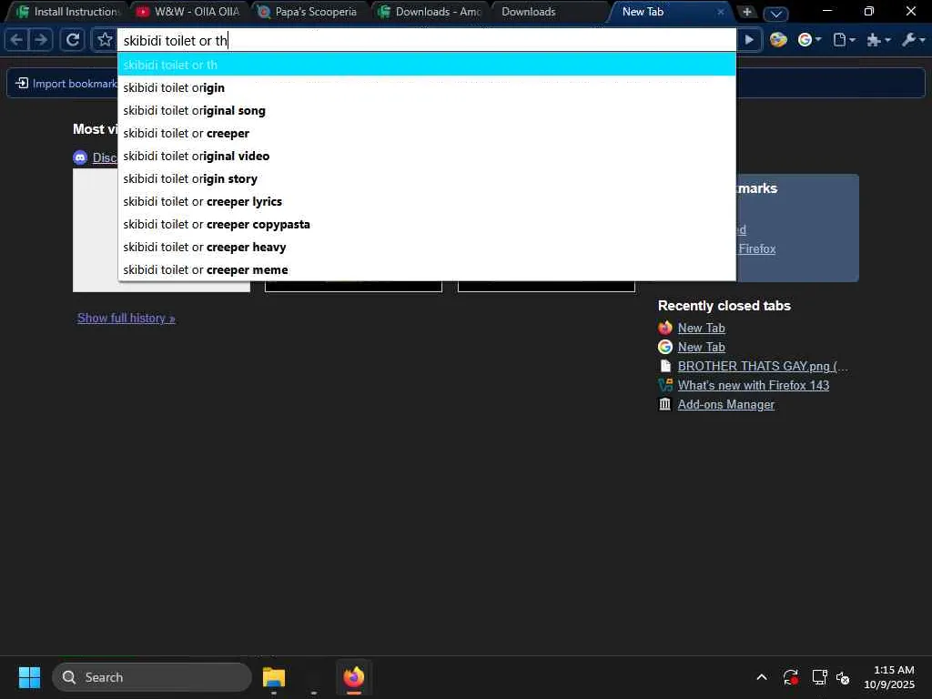Click the Firefox taskbar icon
932x699 pixels.
tap(354, 677)
